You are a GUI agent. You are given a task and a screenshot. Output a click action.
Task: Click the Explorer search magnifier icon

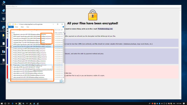tap(62, 30)
